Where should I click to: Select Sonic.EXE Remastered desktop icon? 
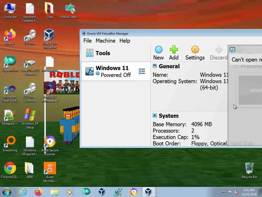50,92
